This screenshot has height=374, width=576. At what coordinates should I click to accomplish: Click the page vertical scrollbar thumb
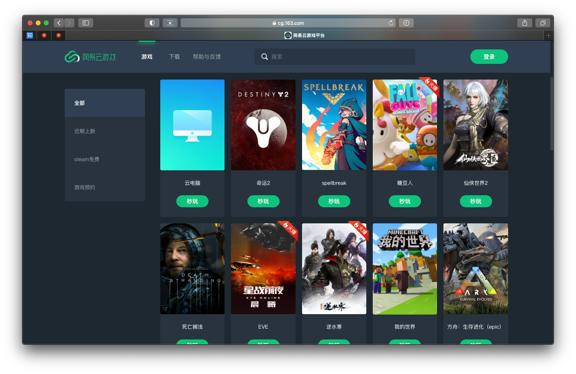point(551,114)
